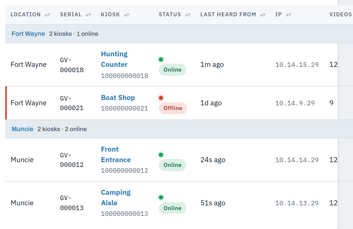The image size is (353, 229).
Task: Click the Online badge for Camping Aisle
Action: pos(172,208)
